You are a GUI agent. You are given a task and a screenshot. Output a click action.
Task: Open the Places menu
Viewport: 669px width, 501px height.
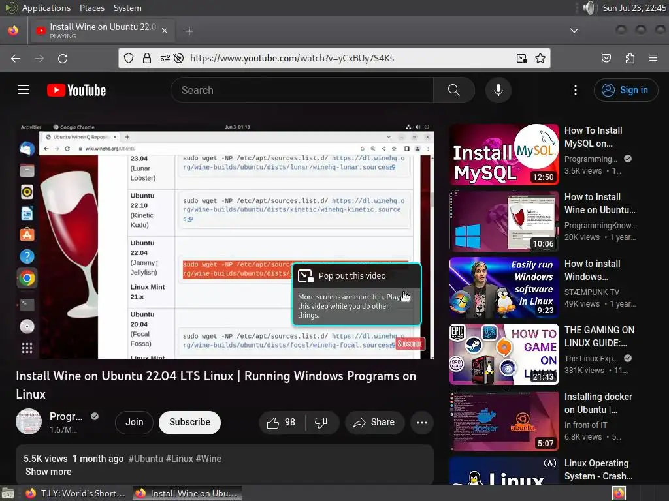[92, 8]
